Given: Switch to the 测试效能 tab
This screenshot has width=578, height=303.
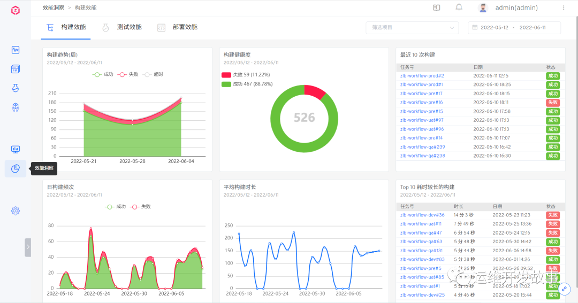Looking at the screenshot, I should point(121,27).
